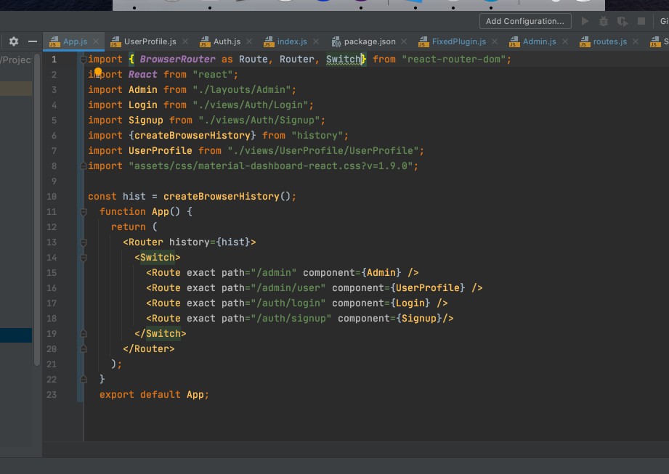The image size is (669, 474).
Task: Switch to the routes.js tab
Action: [609, 42]
